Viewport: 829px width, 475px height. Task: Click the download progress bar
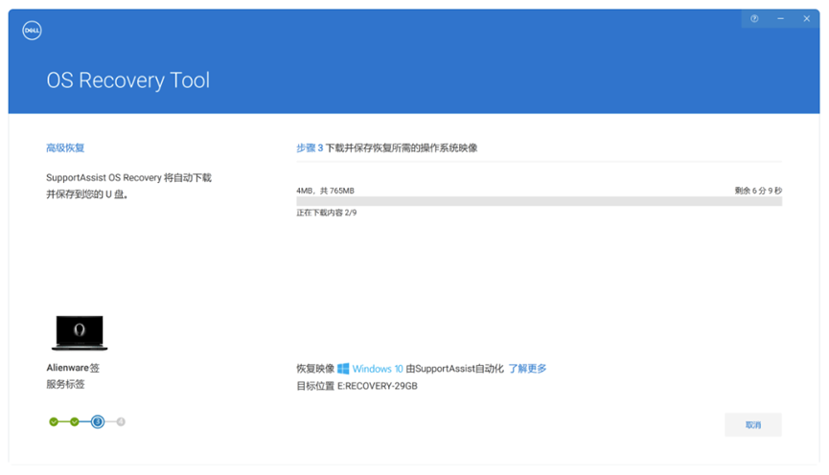539,201
